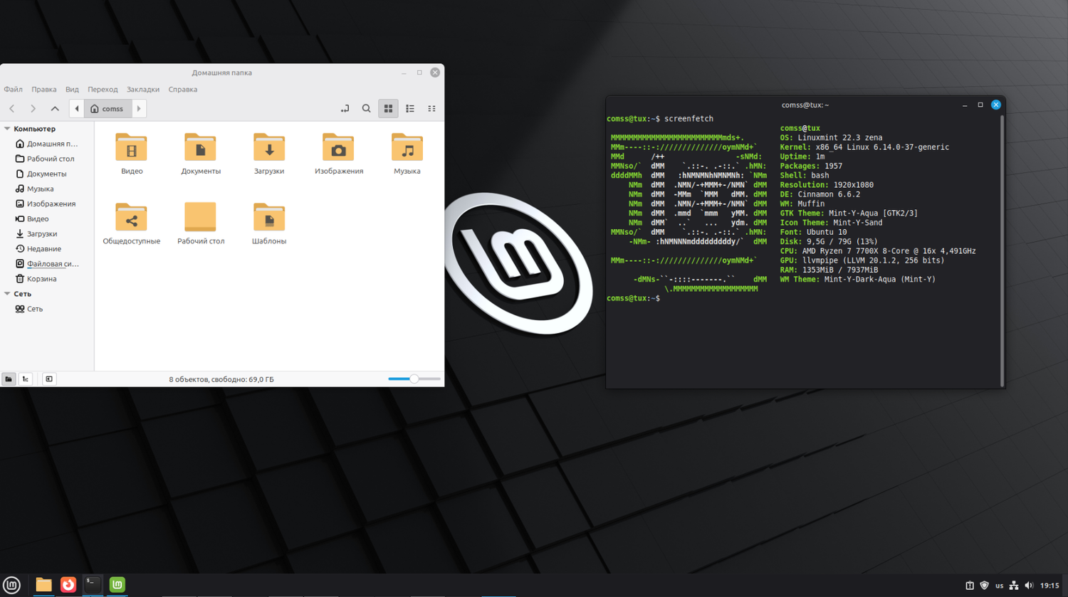Open the Общедоступные shared folder

131,218
